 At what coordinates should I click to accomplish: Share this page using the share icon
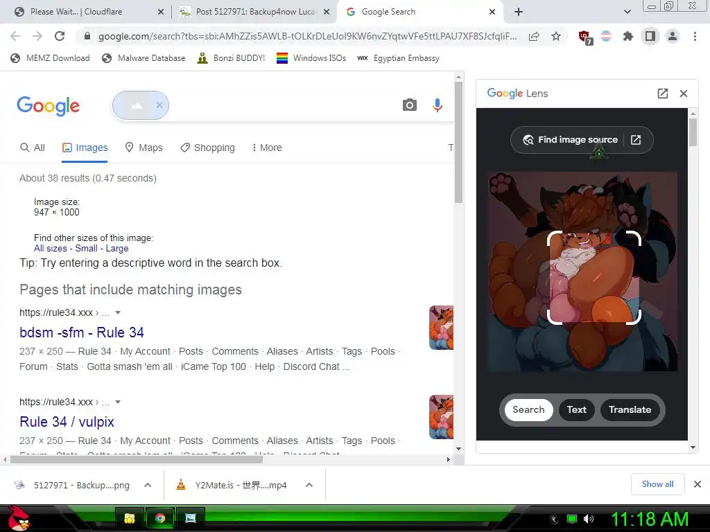534,36
